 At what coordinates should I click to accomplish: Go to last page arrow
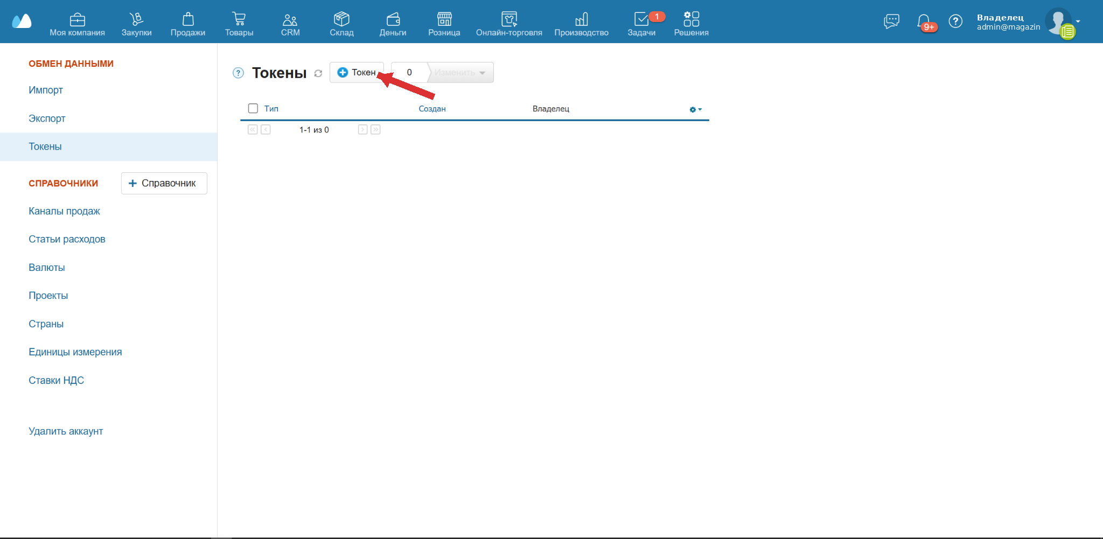376,130
